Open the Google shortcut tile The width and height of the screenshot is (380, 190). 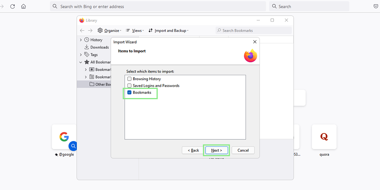coord(64,137)
